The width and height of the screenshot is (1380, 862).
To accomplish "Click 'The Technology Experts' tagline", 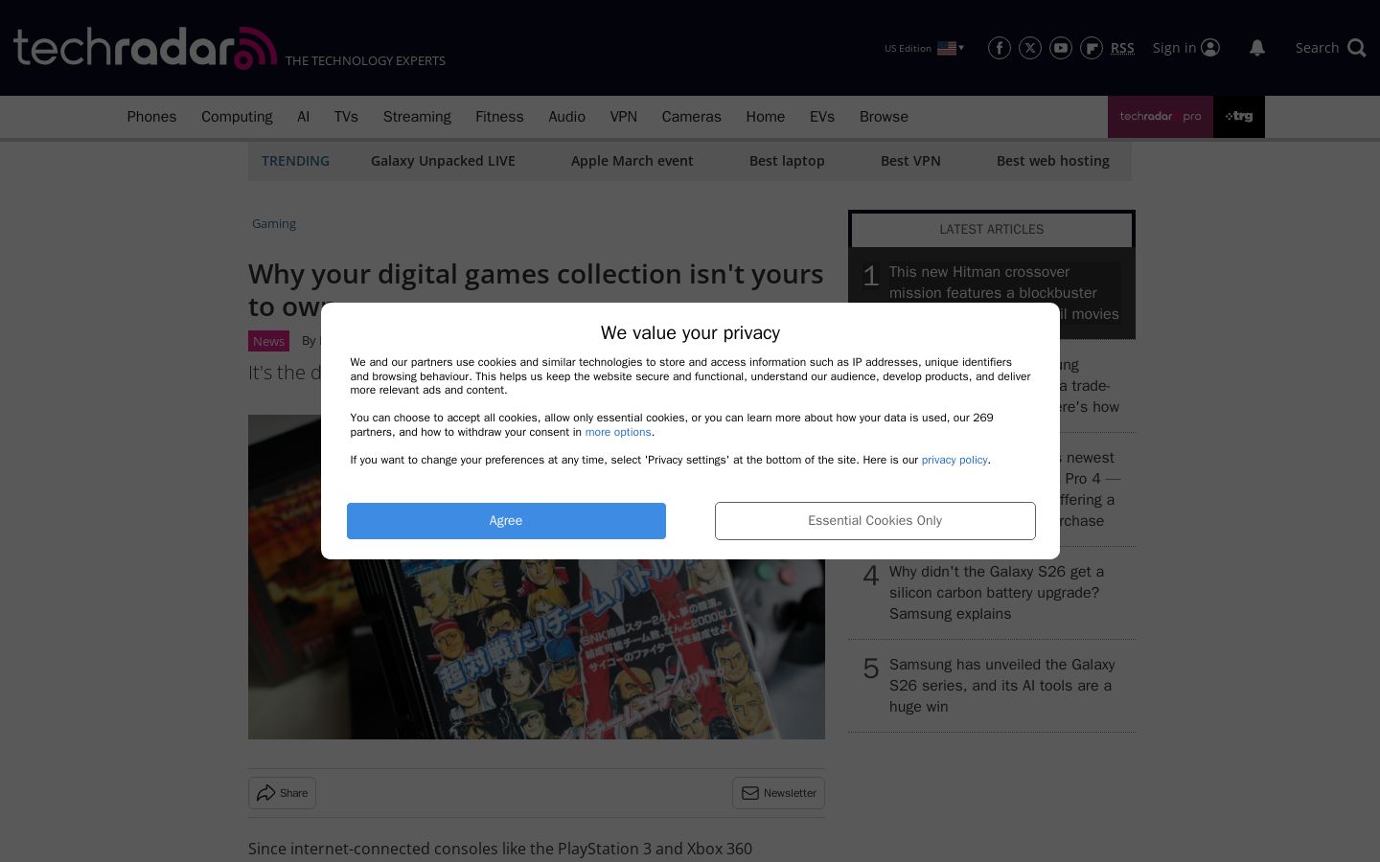I will (x=365, y=60).
